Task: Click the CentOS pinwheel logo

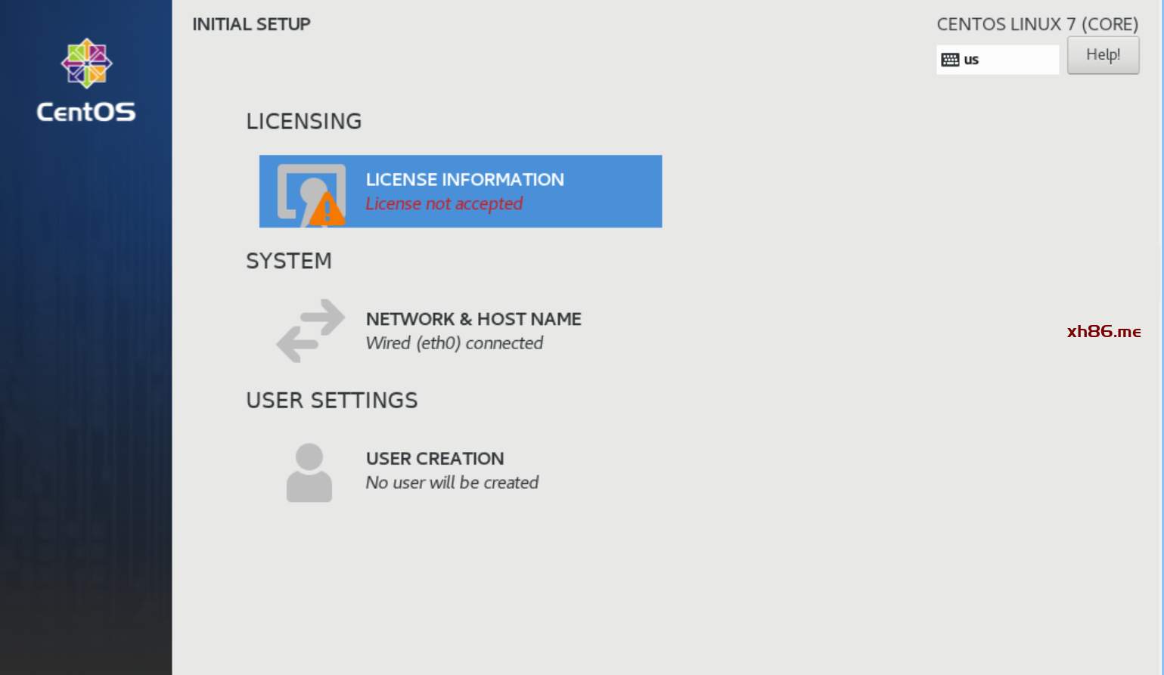Action: (86, 63)
